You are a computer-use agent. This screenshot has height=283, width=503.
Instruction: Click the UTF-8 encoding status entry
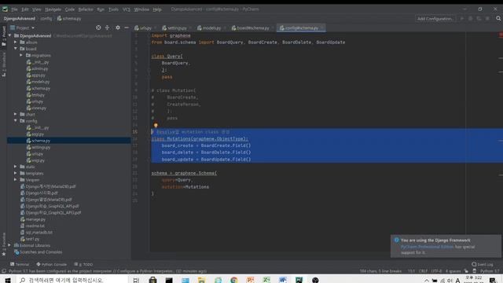click(x=436, y=271)
